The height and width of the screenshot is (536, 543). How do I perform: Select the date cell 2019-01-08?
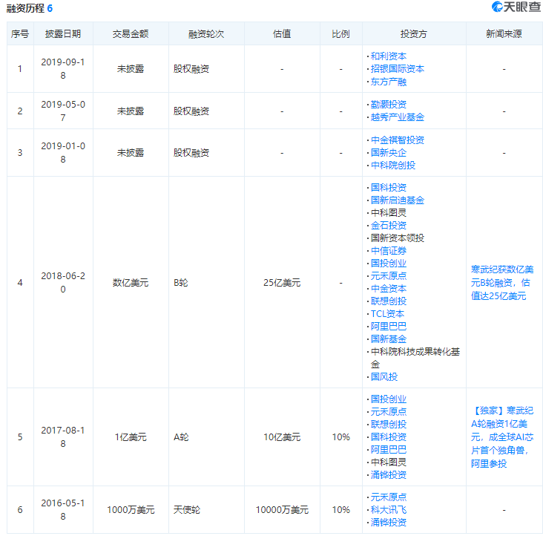point(63,152)
